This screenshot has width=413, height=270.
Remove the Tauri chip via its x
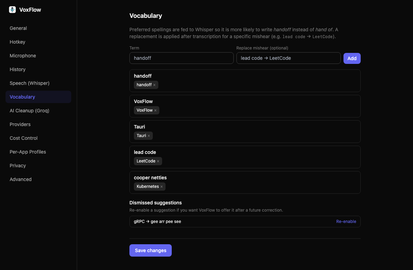coord(149,136)
